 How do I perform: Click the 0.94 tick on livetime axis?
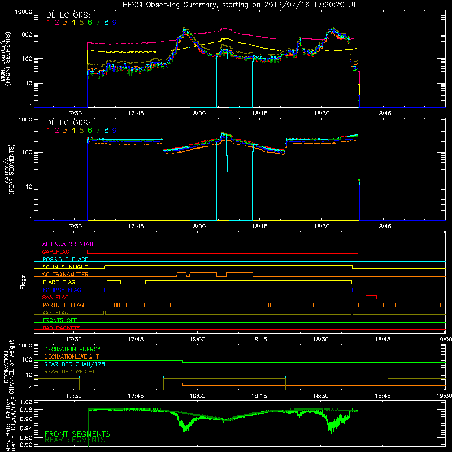coord(26,428)
